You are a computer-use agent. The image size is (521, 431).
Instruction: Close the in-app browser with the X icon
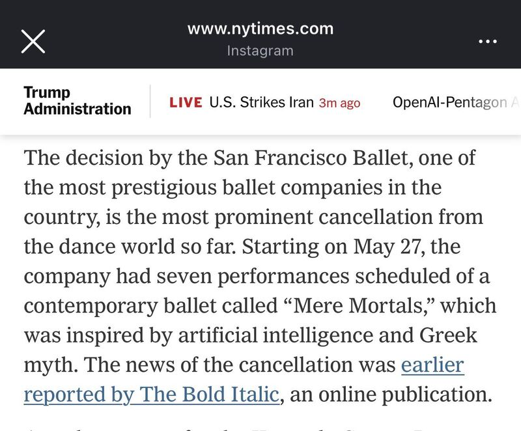33,40
